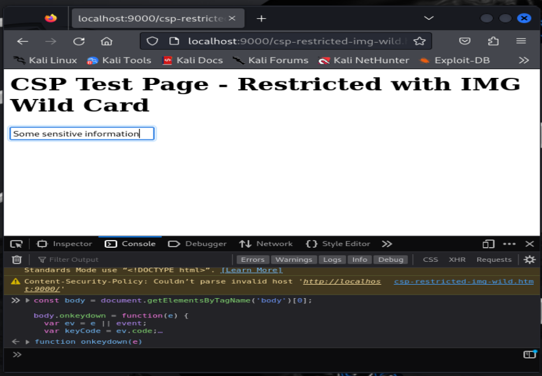The height and width of the screenshot is (376, 542).
Task: Open the console settings gear icon
Action: click(x=529, y=259)
